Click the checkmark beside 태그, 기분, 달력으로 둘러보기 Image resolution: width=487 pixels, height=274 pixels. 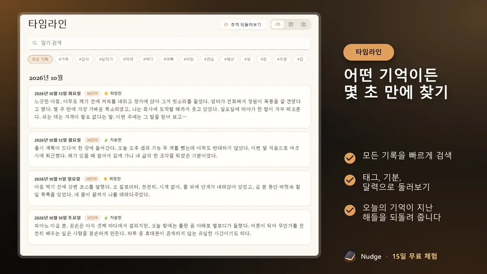(349, 179)
